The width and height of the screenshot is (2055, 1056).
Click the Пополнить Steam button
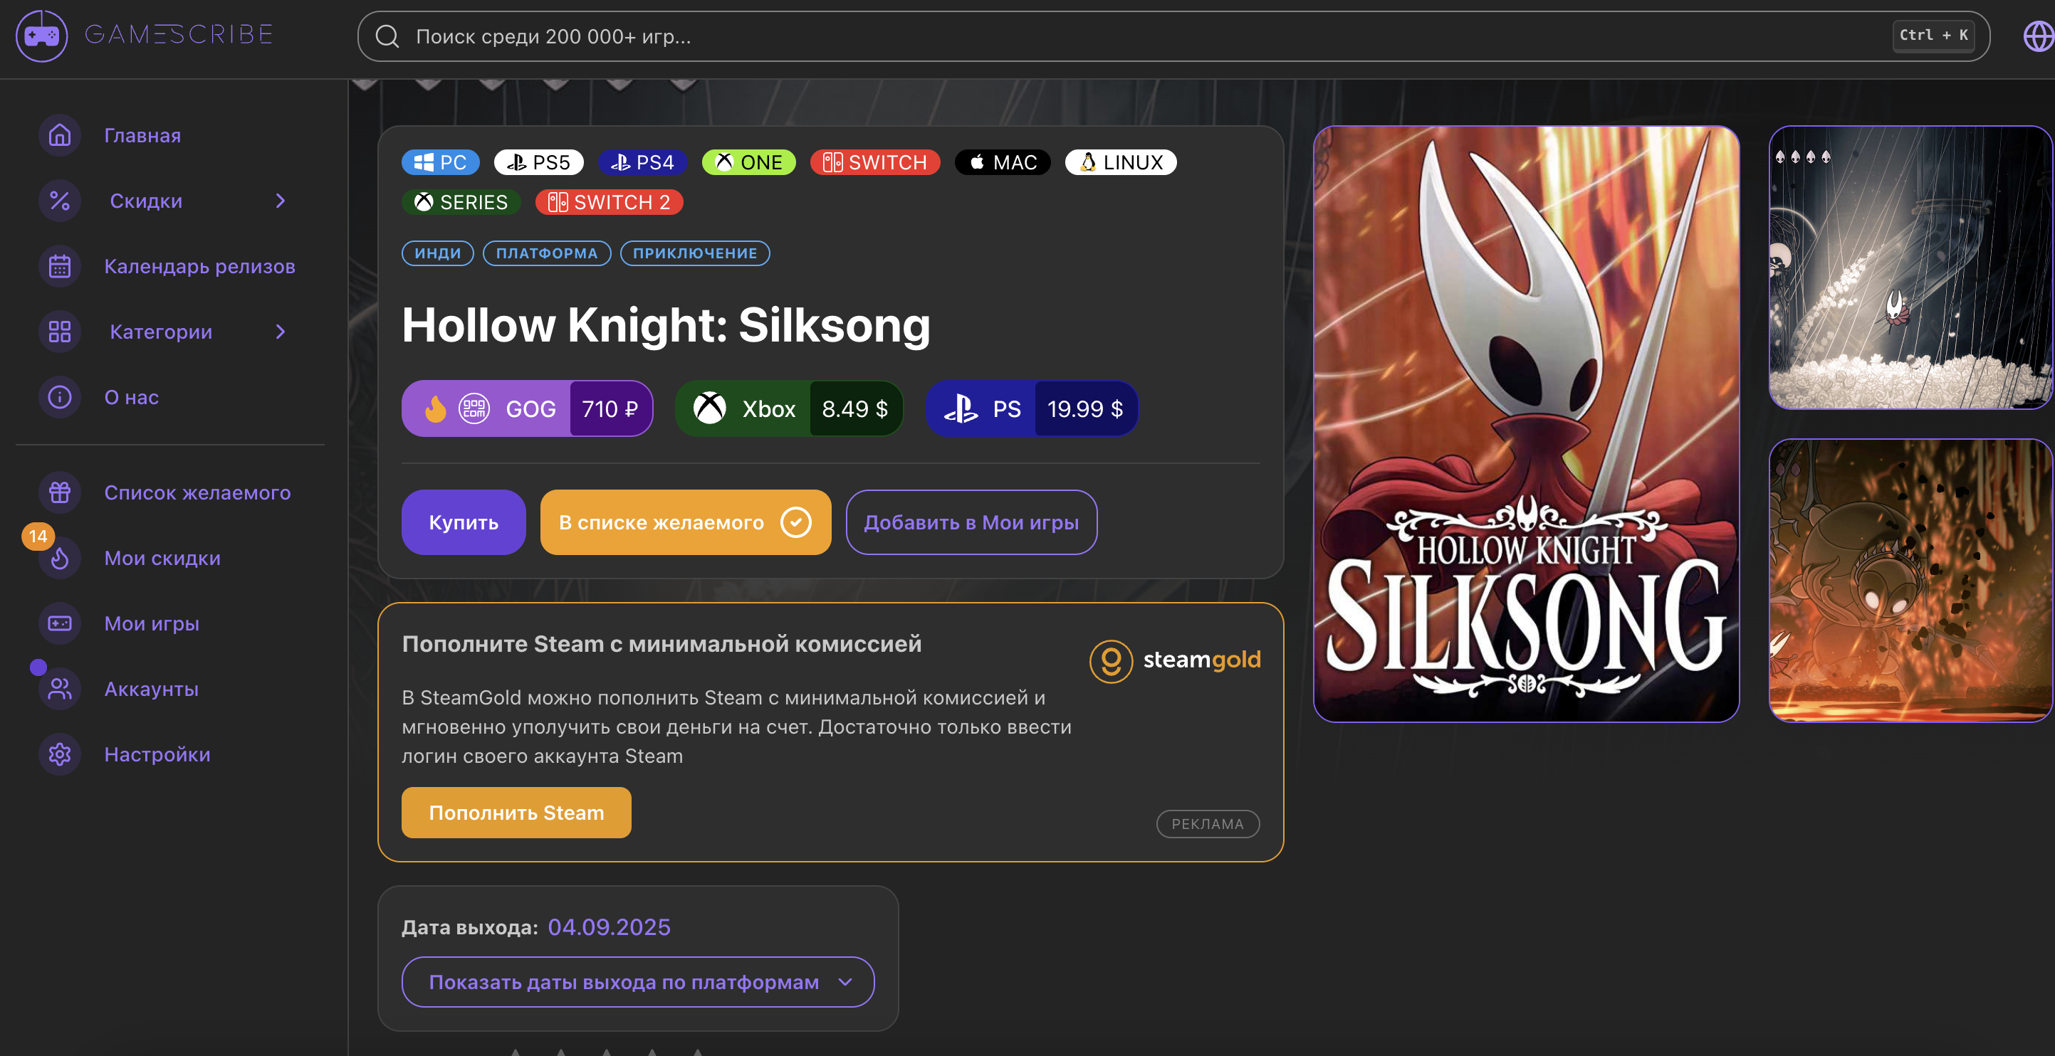point(516,812)
